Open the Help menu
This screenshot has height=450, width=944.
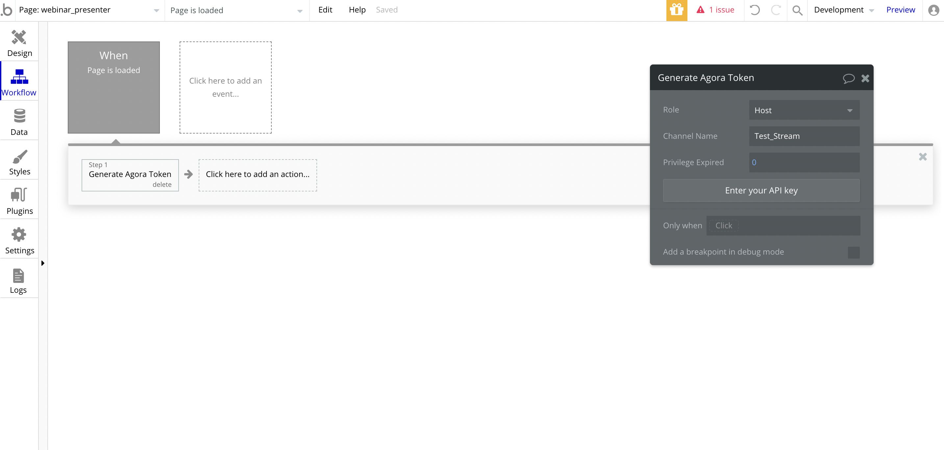click(x=357, y=10)
